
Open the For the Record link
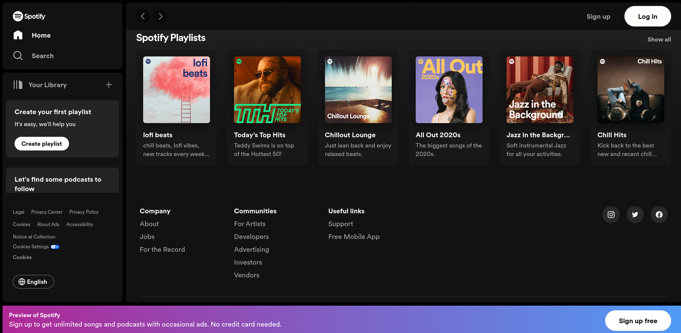tap(162, 249)
